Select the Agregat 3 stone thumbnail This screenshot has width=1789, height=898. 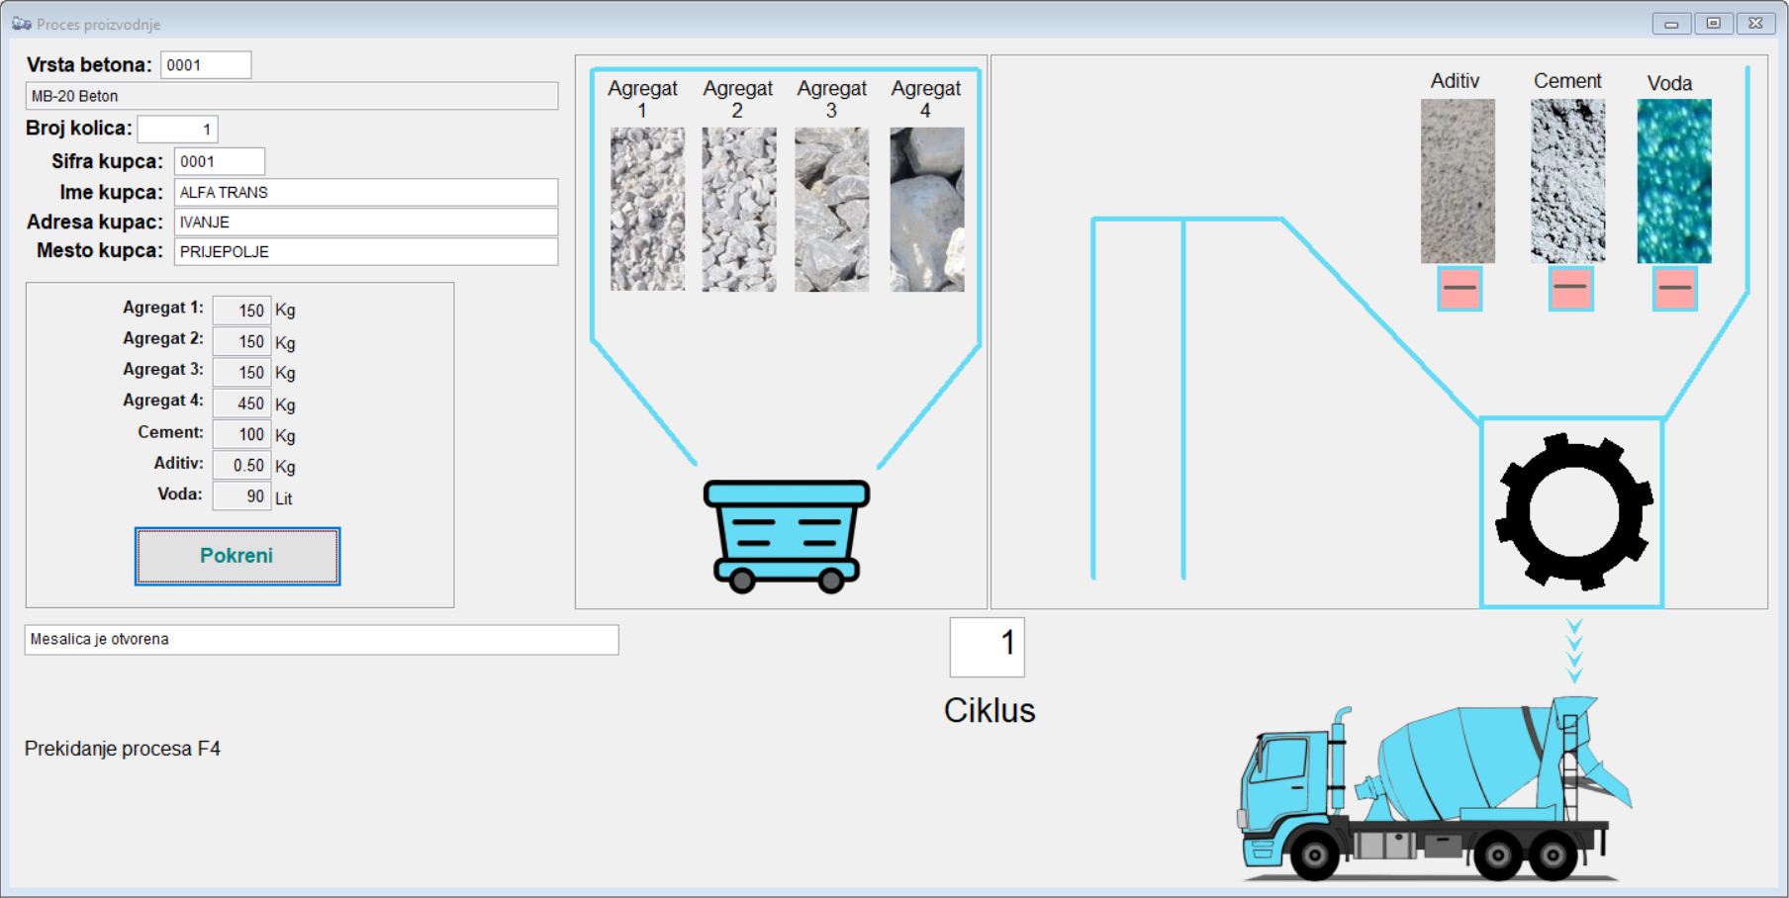(x=831, y=209)
